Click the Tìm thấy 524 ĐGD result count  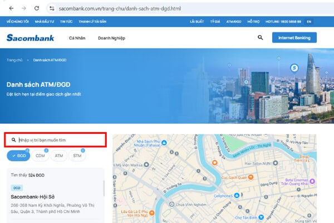click(28, 175)
